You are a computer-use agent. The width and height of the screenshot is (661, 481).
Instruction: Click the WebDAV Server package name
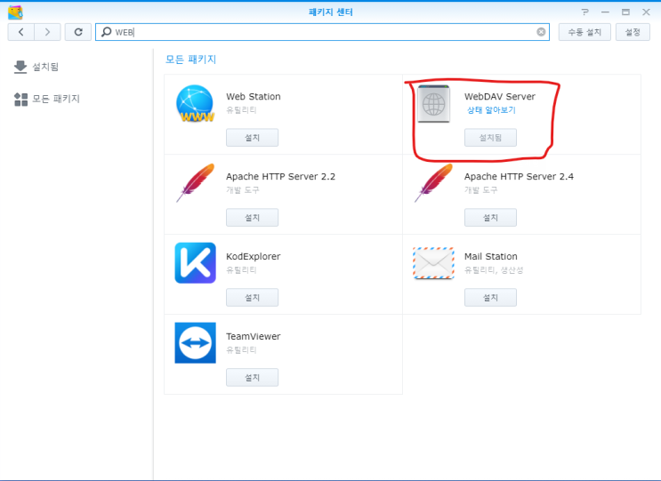pos(500,96)
